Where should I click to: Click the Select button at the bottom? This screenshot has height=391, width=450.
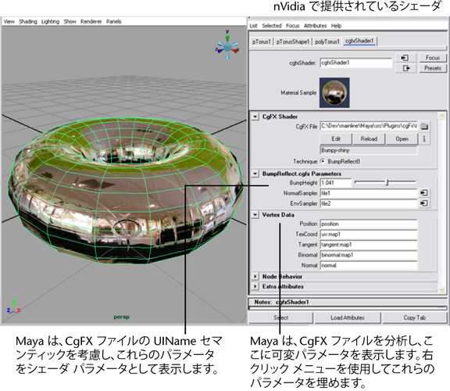click(x=280, y=317)
